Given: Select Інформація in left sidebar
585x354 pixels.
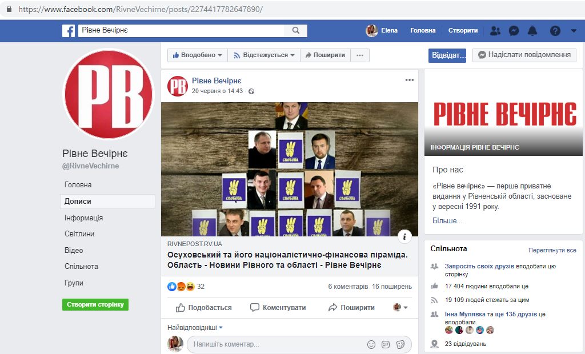Looking at the screenshot, I should pos(83,218).
